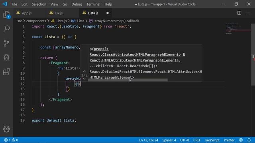Viewport: 255px width, 143px height.
Task: Open the More Actions ellipsis menu
Action: pos(248,13)
